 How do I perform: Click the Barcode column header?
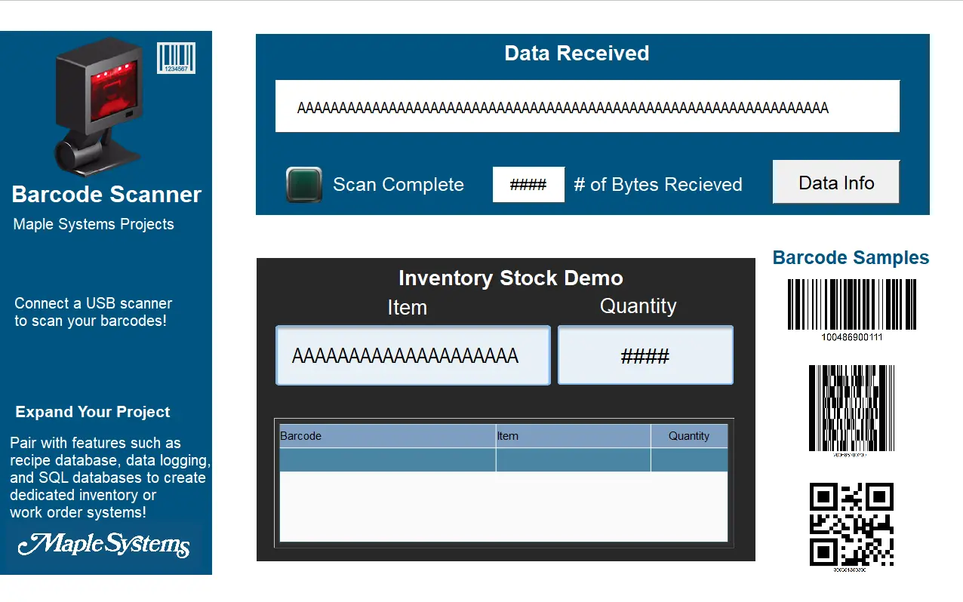tap(386, 436)
